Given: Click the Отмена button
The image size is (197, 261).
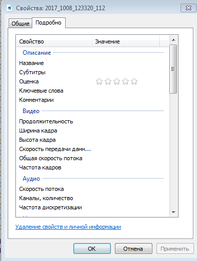Looking at the screenshot, I should 133,249.
